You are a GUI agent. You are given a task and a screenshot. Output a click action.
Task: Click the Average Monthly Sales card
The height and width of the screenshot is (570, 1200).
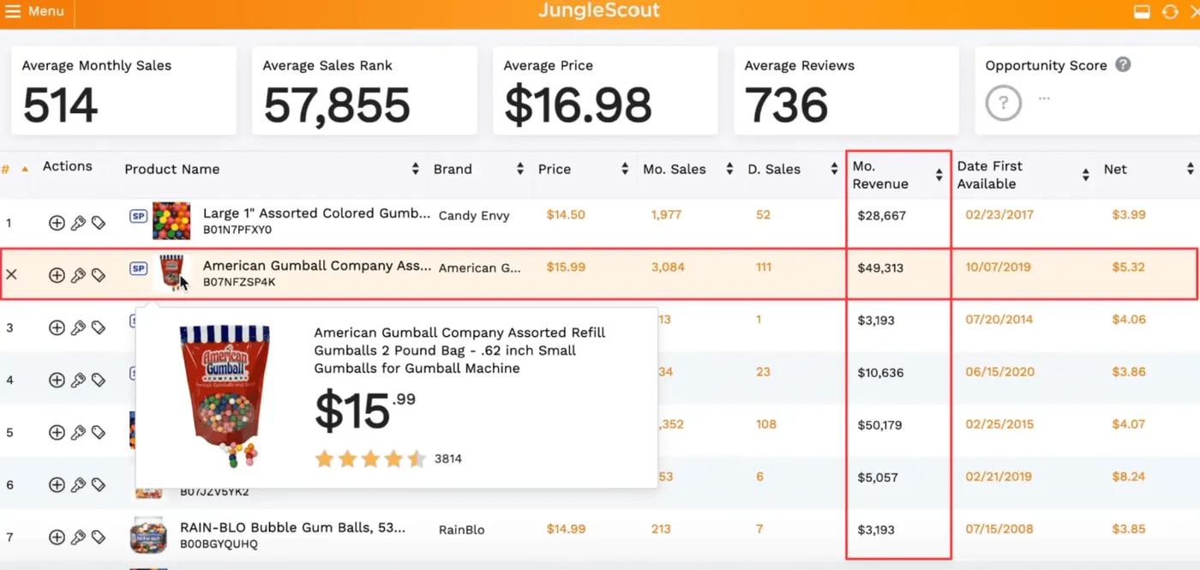coord(123,90)
